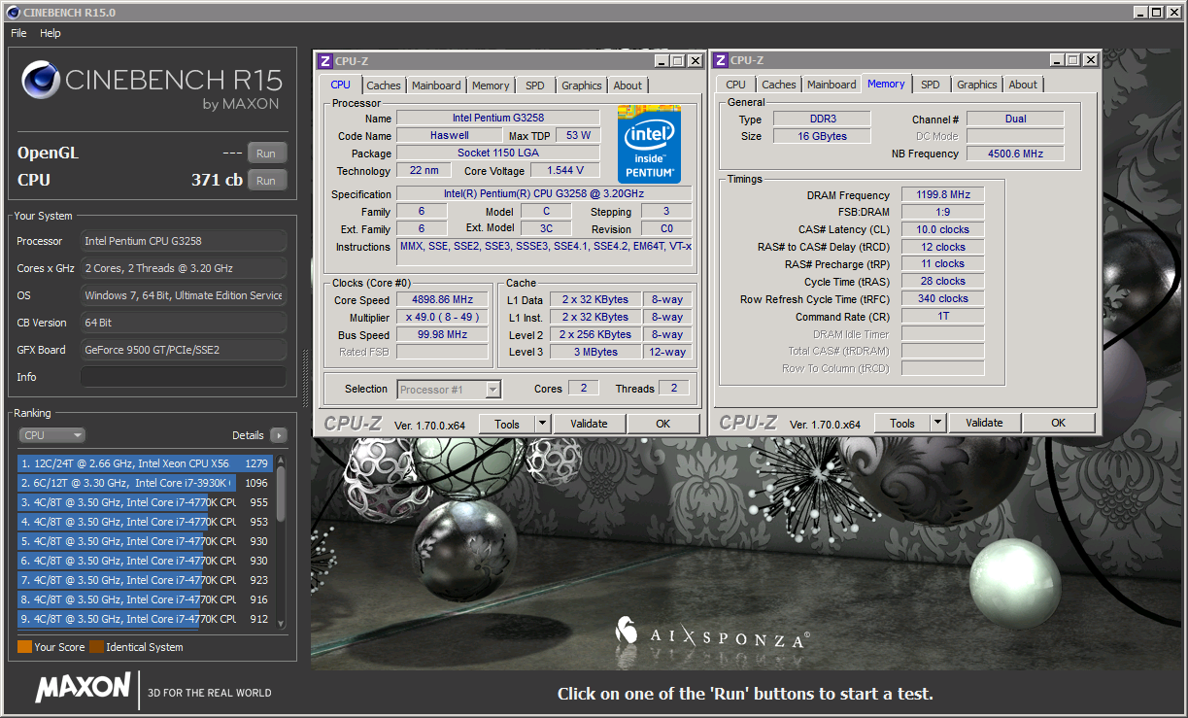Click the processor Name field Intel Pentium G3258
Viewport: 1188px width, 718px height.
click(x=497, y=119)
